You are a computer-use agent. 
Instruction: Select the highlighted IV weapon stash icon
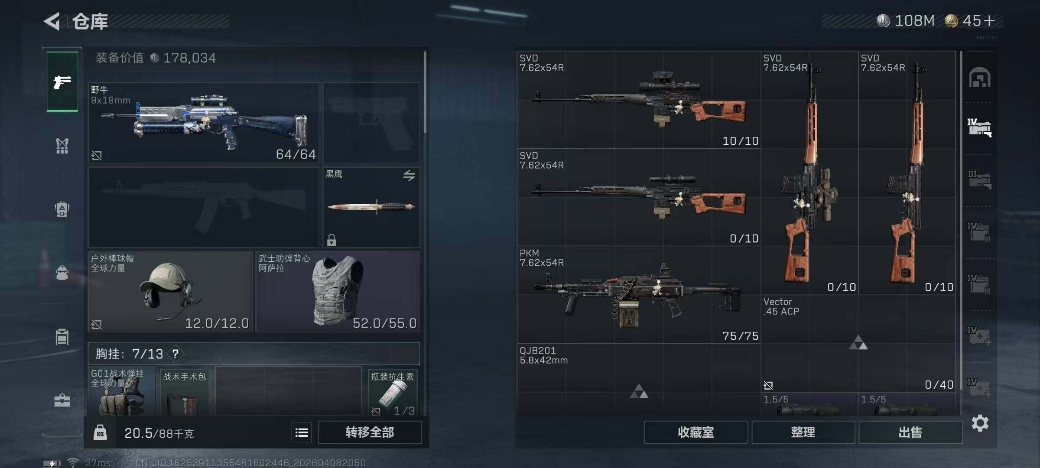point(980,127)
